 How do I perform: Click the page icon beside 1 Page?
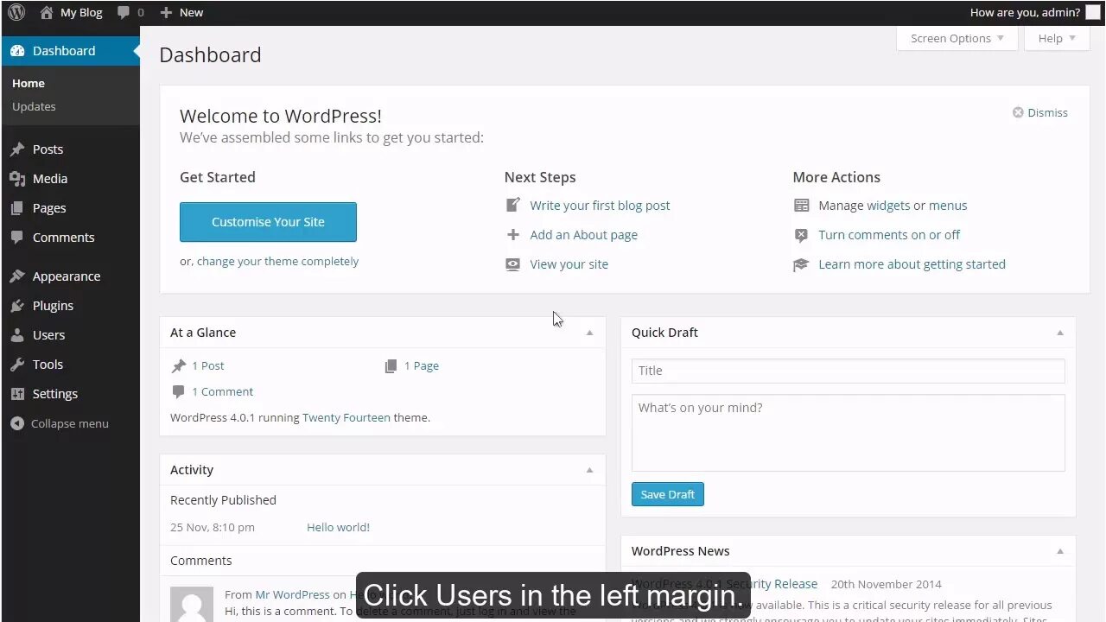(x=391, y=365)
